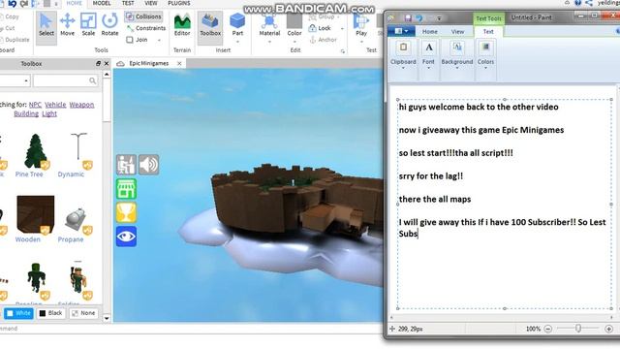Click the Toolbox search input field

point(65,80)
